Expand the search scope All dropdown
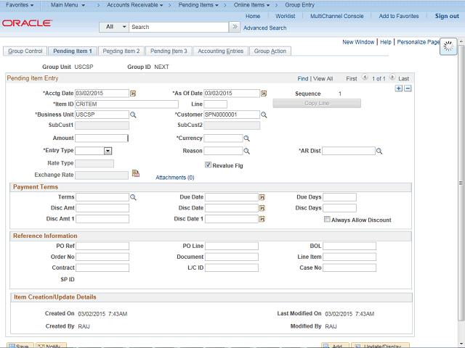 pos(114,27)
